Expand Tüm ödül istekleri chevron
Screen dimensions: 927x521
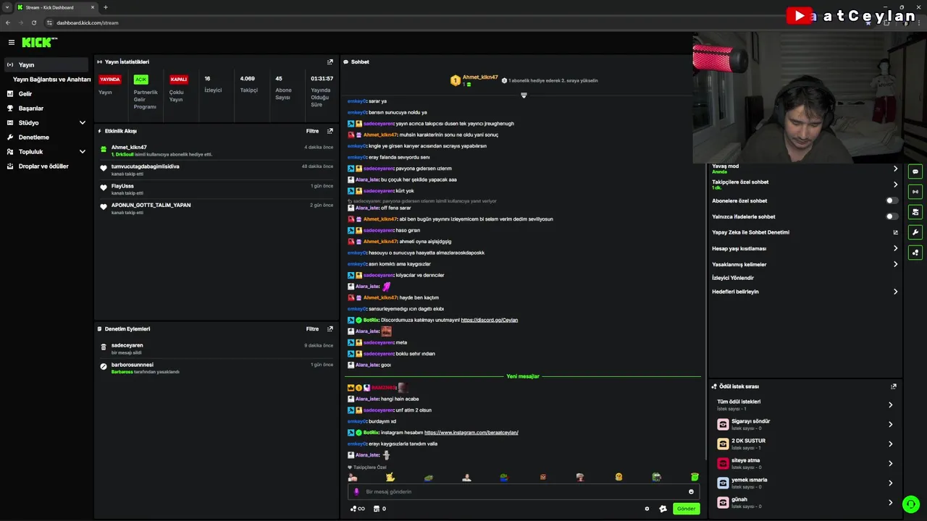(x=890, y=404)
